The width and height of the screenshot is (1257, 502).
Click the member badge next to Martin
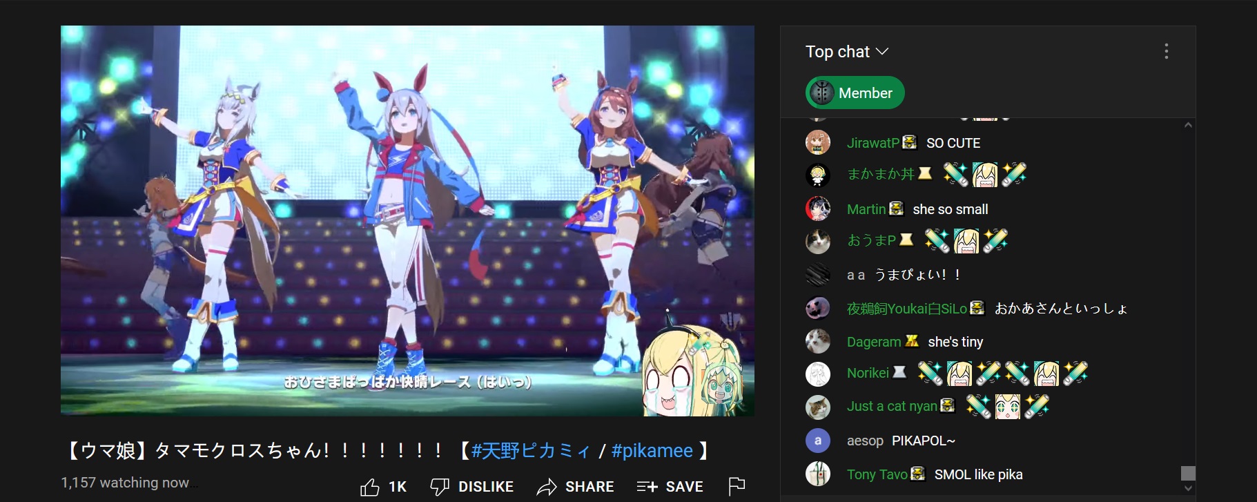[897, 209]
